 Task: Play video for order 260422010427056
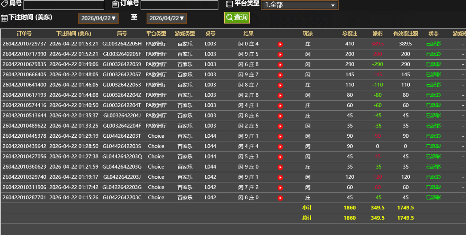click(x=280, y=157)
